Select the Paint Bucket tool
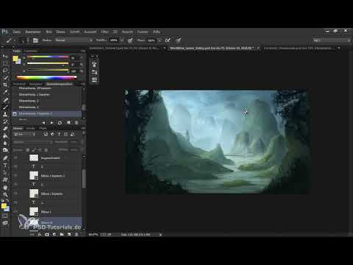Viewport: 353px width, 265px height. (x=5, y=135)
